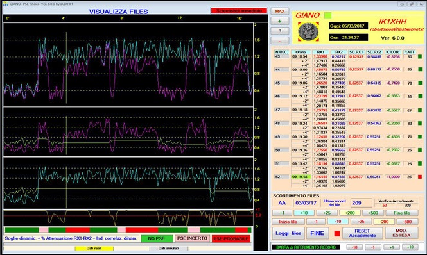Select the Dati simulati option
427x255 pixels.
169,248
